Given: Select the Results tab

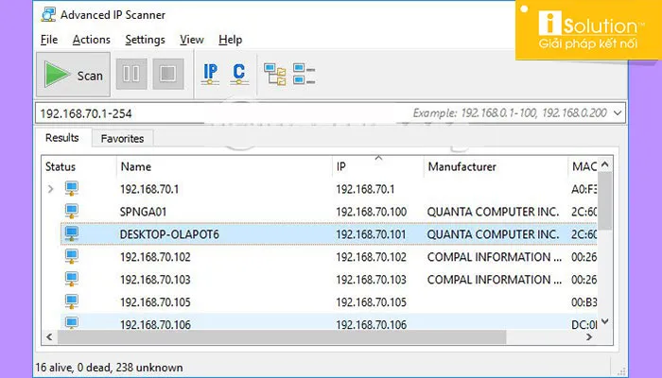Looking at the screenshot, I should tap(62, 138).
